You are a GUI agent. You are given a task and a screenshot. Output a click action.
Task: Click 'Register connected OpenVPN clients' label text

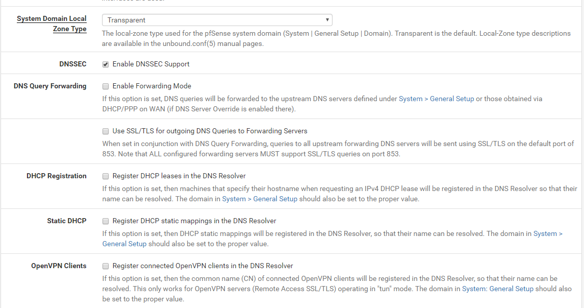pos(202,266)
